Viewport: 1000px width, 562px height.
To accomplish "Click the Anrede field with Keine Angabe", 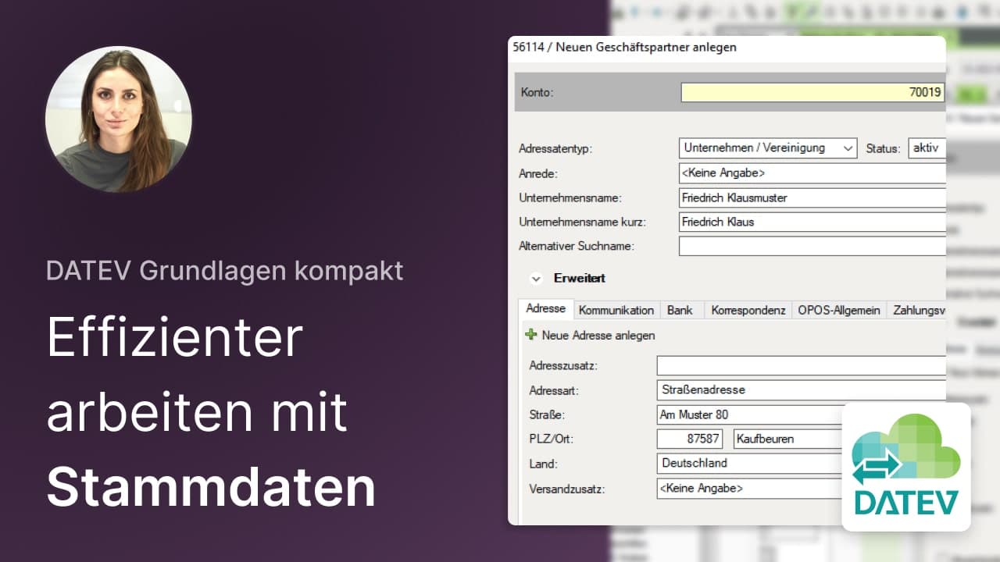I will pyautogui.click(x=812, y=173).
